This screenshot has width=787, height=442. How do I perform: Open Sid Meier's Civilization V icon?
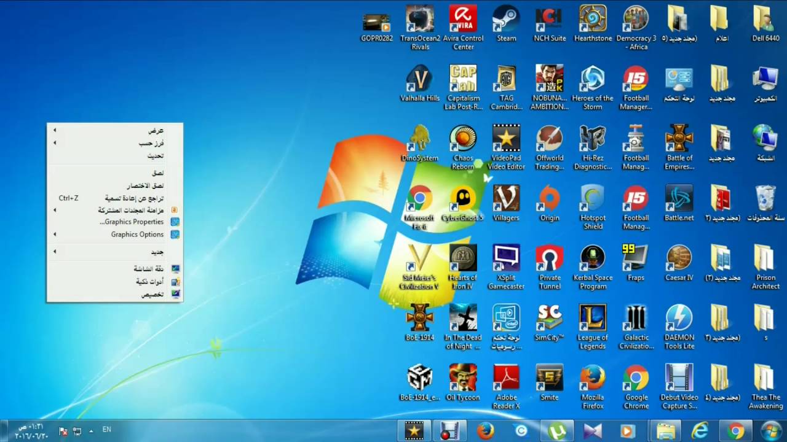(x=420, y=268)
